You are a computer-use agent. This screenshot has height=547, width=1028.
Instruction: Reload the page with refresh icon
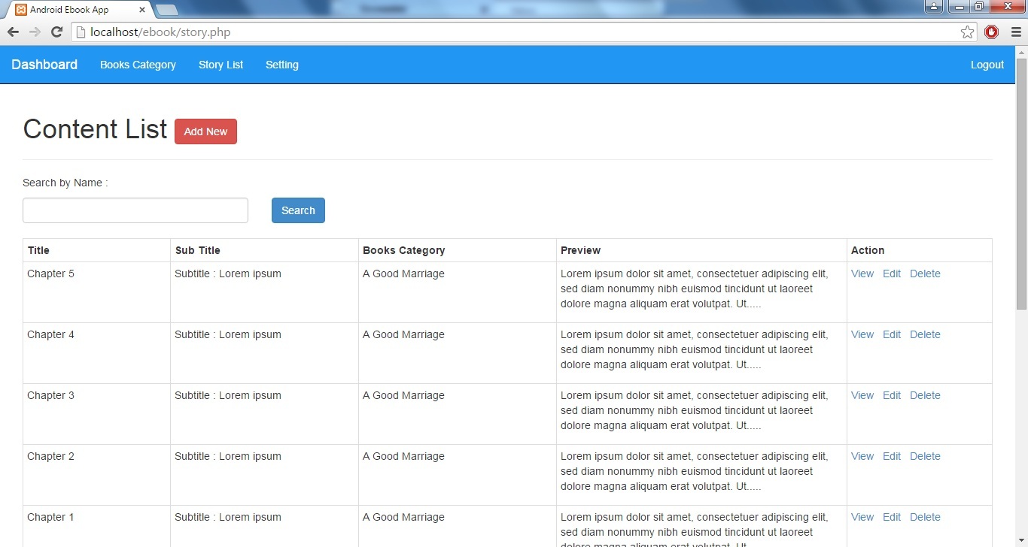[56, 32]
